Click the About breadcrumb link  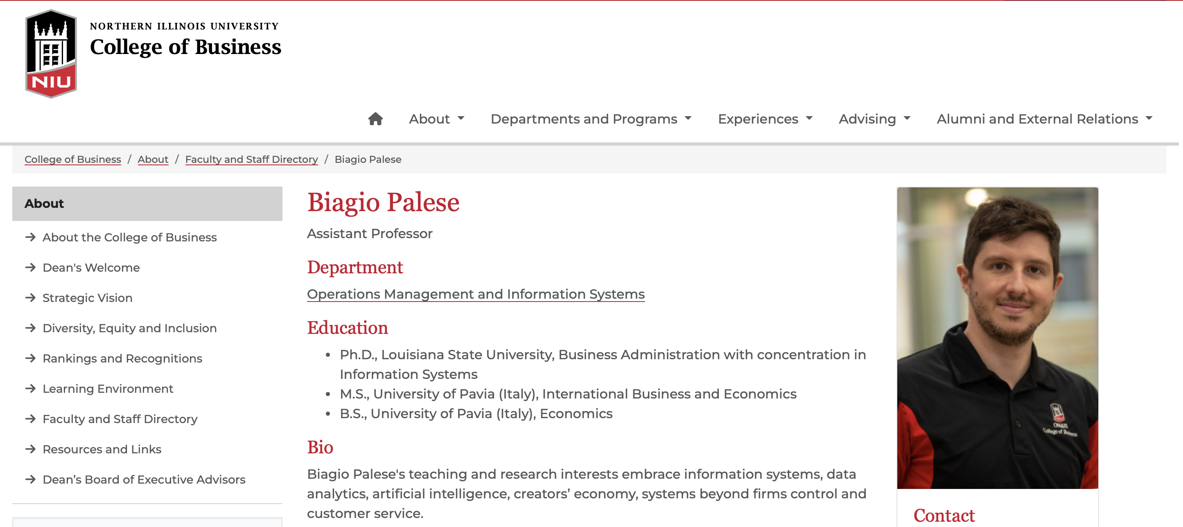(153, 159)
